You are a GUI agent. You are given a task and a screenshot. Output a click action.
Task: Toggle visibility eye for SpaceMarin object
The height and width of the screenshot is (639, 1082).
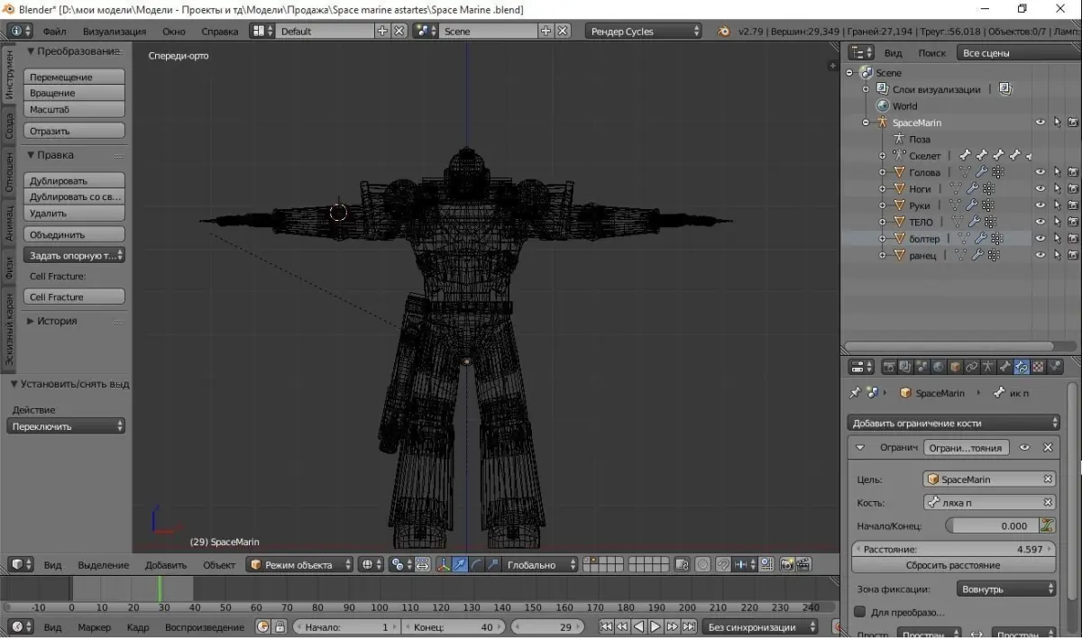1041,123
